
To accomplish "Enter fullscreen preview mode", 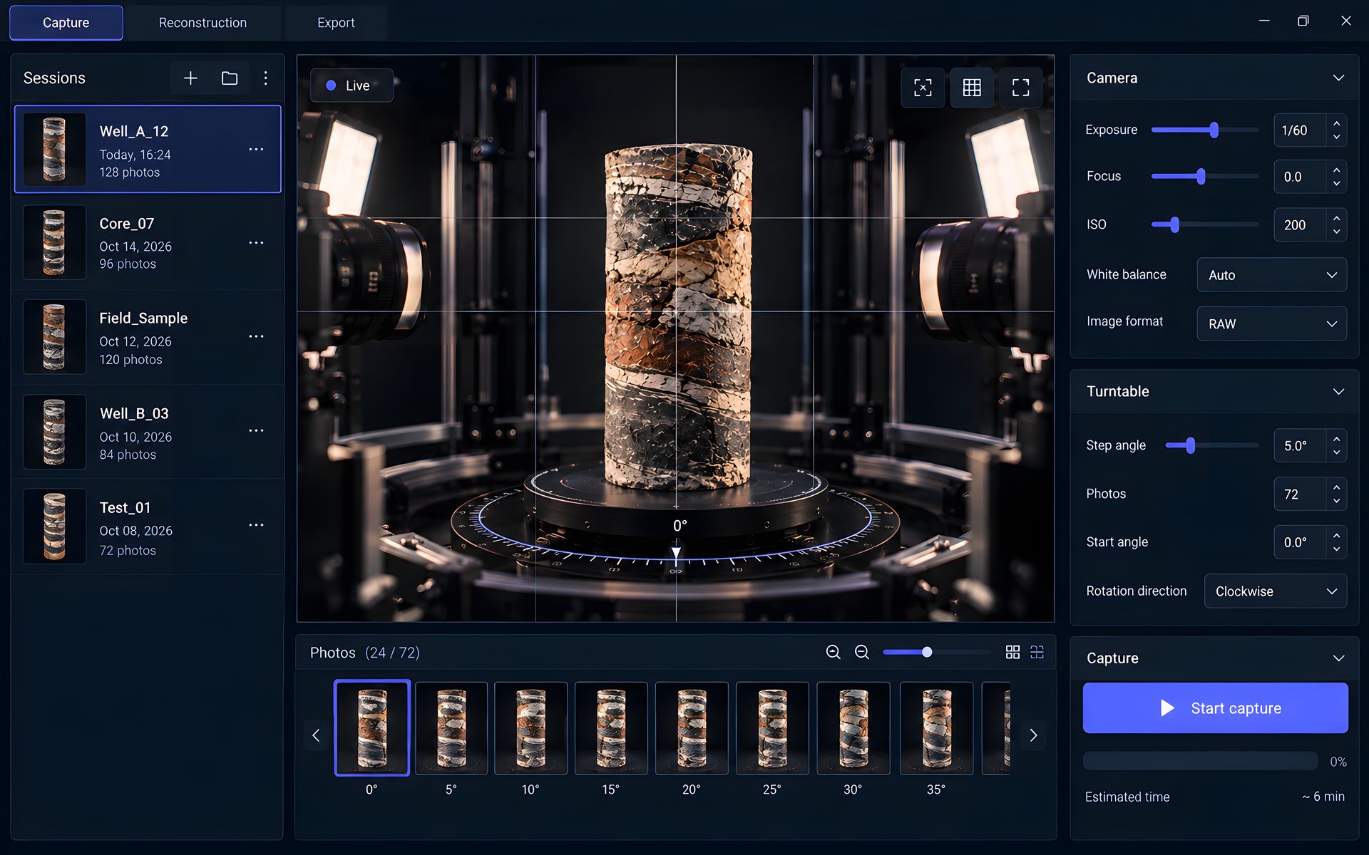I will pyautogui.click(x=1021, y=88).
